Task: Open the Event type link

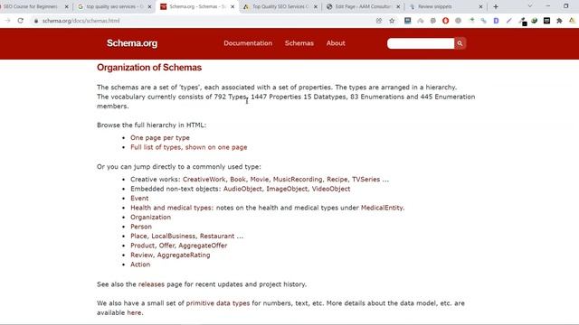Action: pos(139,199)
